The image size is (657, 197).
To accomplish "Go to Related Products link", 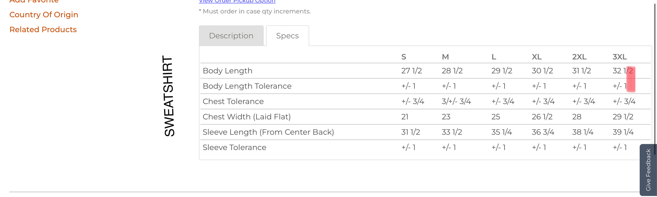I will (x=43, y=29).
